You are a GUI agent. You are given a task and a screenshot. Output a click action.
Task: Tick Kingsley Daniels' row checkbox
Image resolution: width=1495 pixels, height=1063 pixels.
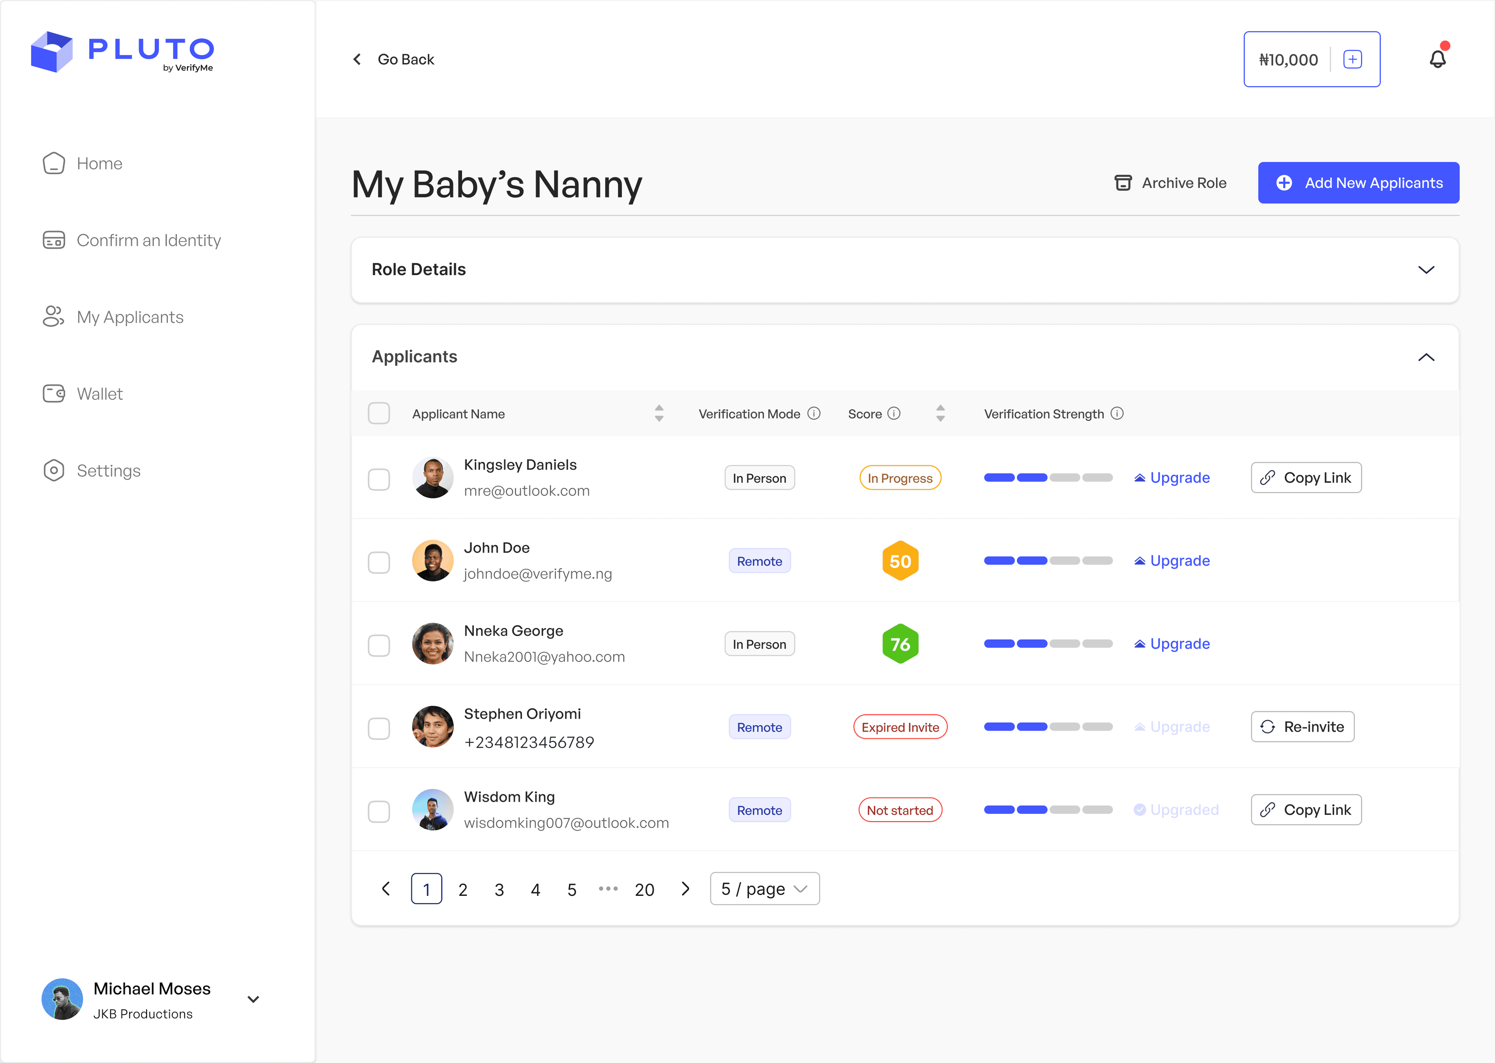pos(379,479)
